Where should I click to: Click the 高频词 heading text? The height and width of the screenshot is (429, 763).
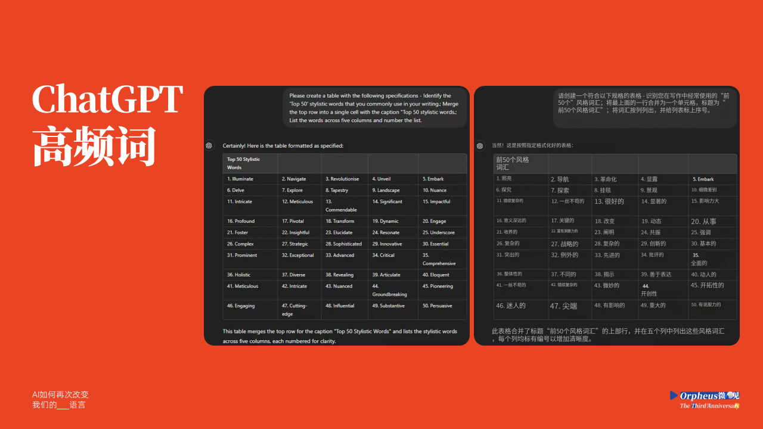point(94,147)
